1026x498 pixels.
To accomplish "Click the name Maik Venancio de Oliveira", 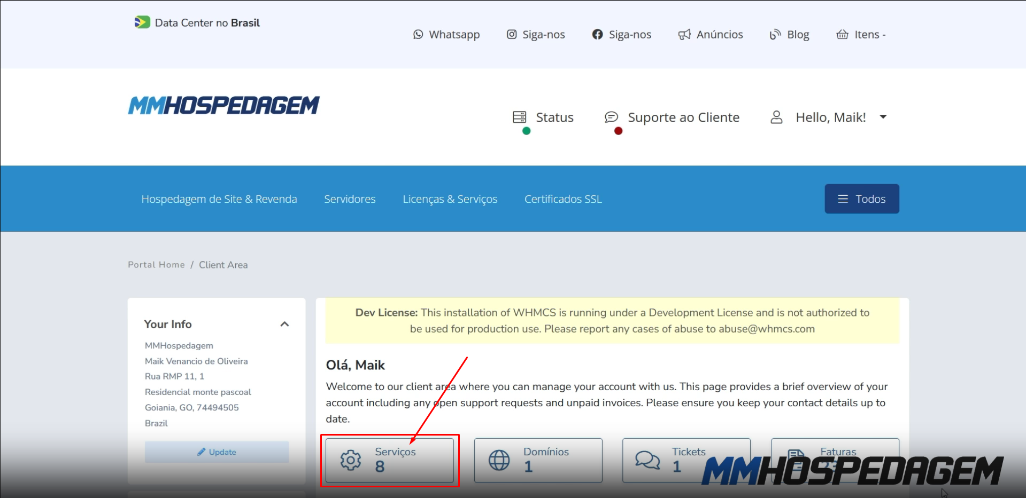I will pos(196,361).
